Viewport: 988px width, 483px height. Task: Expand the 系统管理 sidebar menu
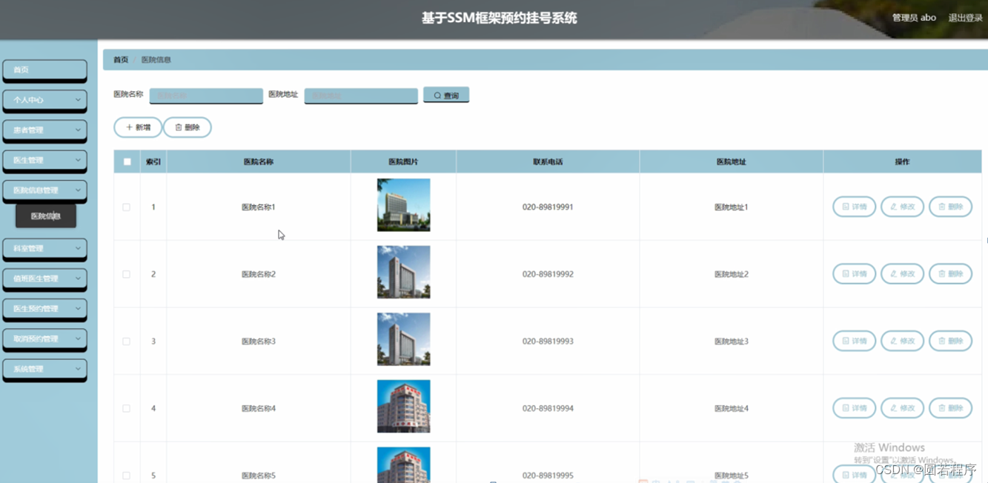(44, 369)
